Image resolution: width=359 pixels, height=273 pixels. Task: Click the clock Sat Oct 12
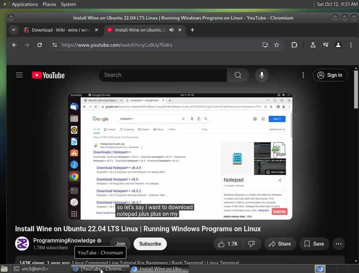coord(337,4)
